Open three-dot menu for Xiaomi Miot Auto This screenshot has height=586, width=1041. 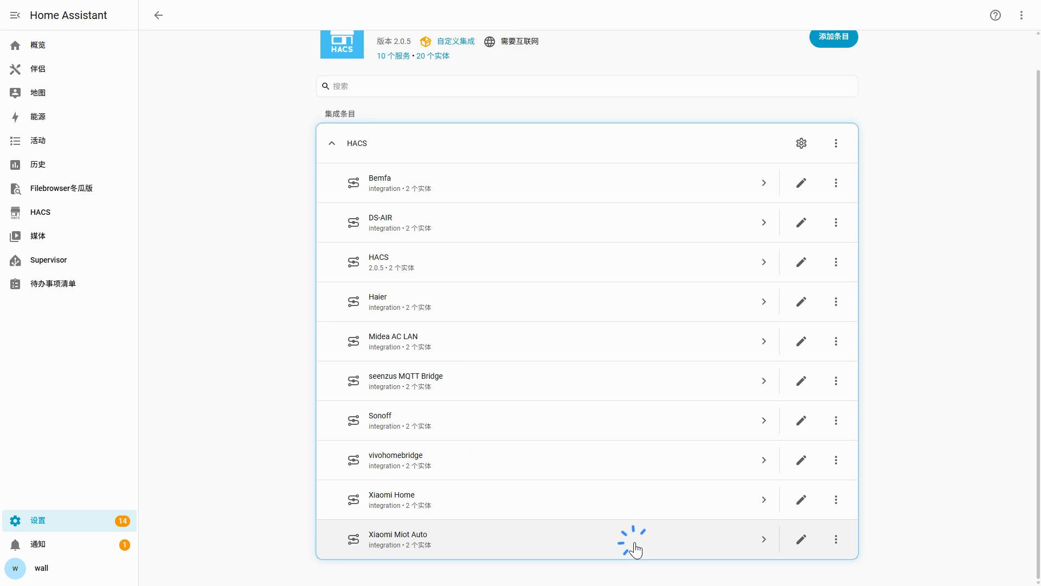click(836, 539)
